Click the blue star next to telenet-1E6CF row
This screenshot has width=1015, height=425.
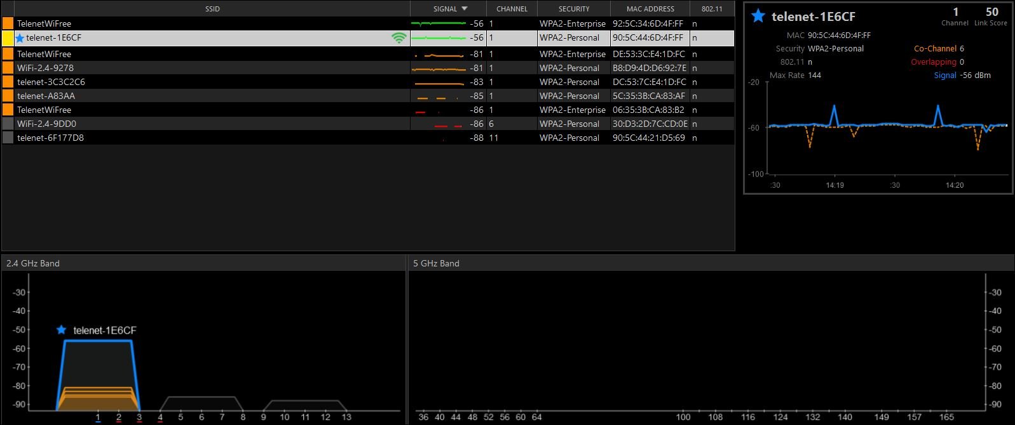tap(20, 38)
